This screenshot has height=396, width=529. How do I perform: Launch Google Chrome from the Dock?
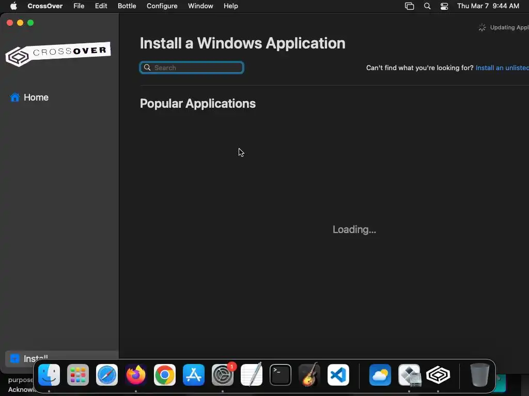(x=165, y=375)
